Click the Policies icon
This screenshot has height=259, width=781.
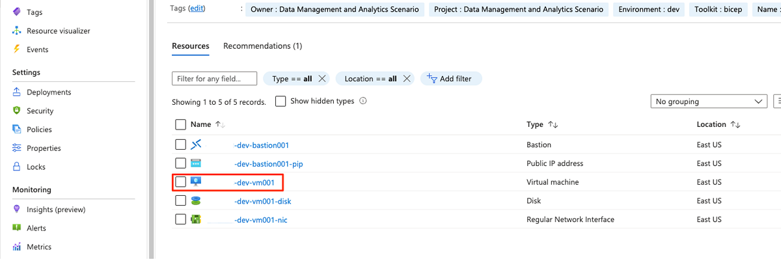tap(17, 129)
